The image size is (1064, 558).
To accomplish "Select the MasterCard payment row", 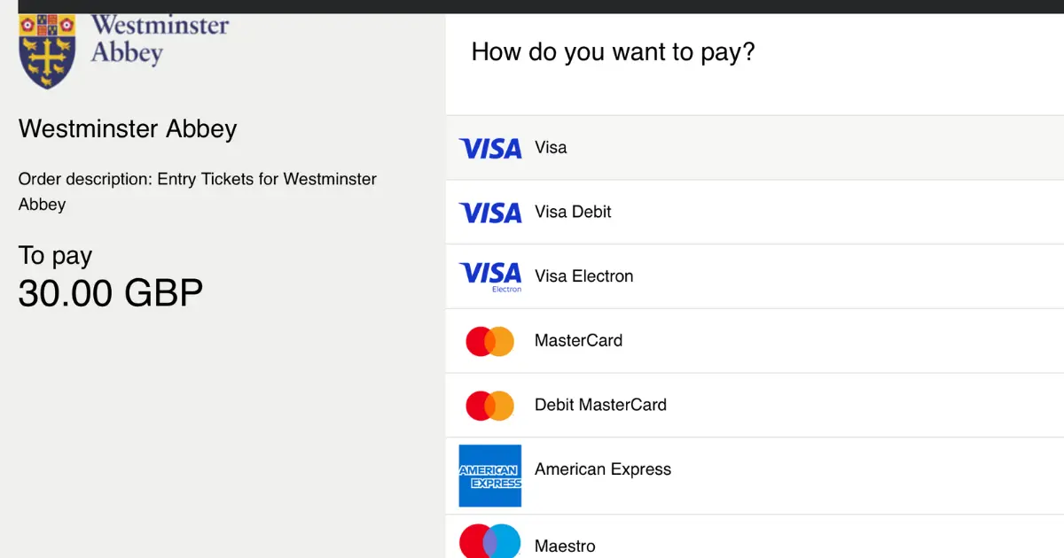I will (755, 341).
